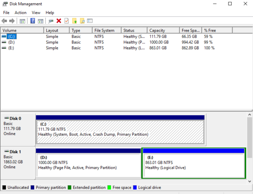The image size is (253, 194).
Task: Click the Back arrow toolbar icon
Action: click(x=4, y=21)
